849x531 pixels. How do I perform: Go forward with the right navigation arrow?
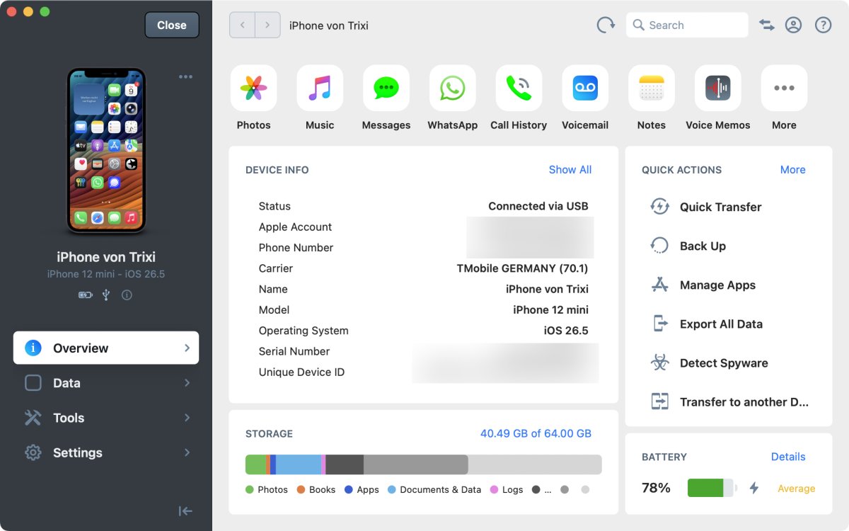click(x=267, y=25)
